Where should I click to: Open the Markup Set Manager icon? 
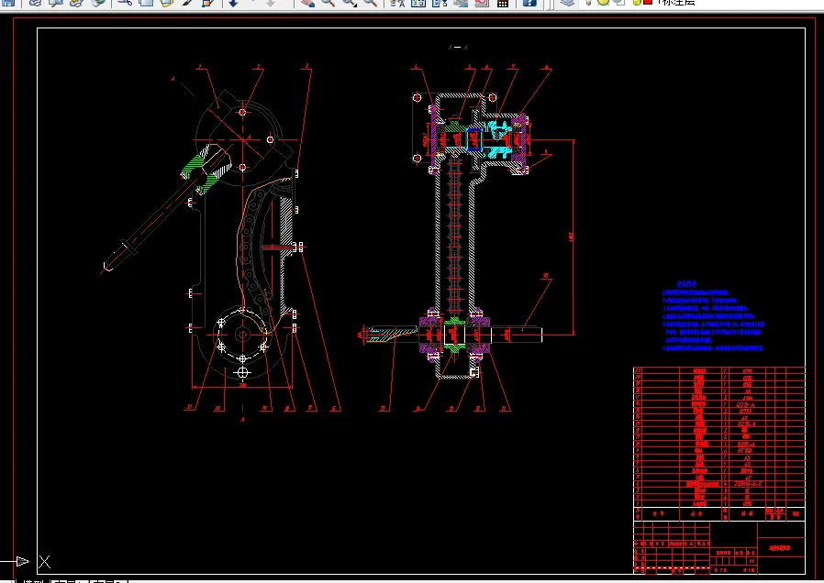pyautogui.click(x=482, y=3)
